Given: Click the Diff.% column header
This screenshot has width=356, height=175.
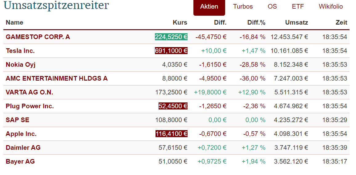Looking at the screenshot, I should (x=256, y=22).
